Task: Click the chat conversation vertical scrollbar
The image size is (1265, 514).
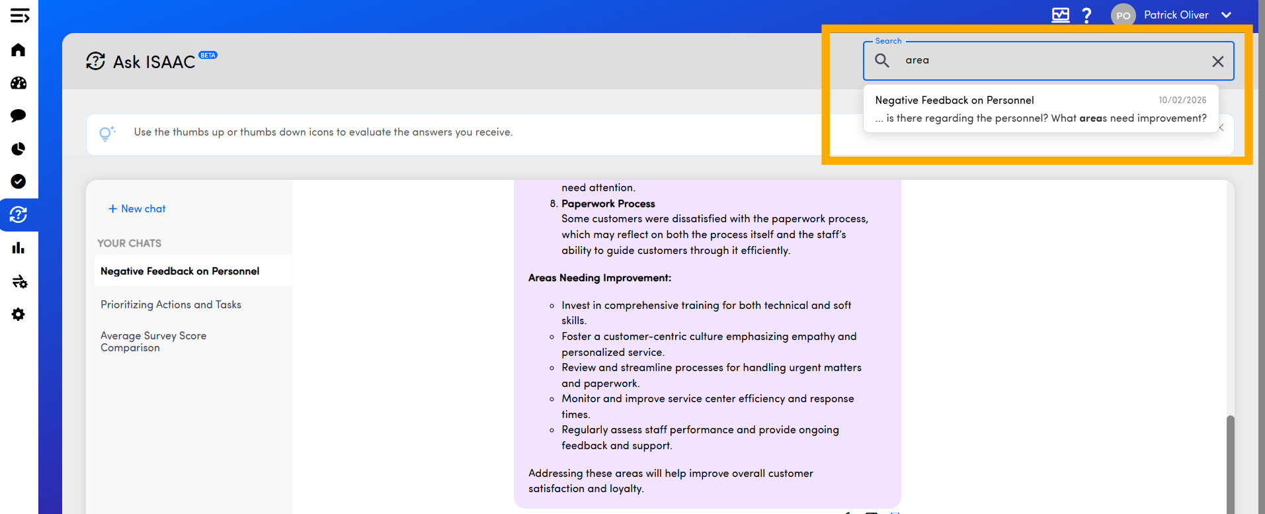Action: coord(1230,463)
